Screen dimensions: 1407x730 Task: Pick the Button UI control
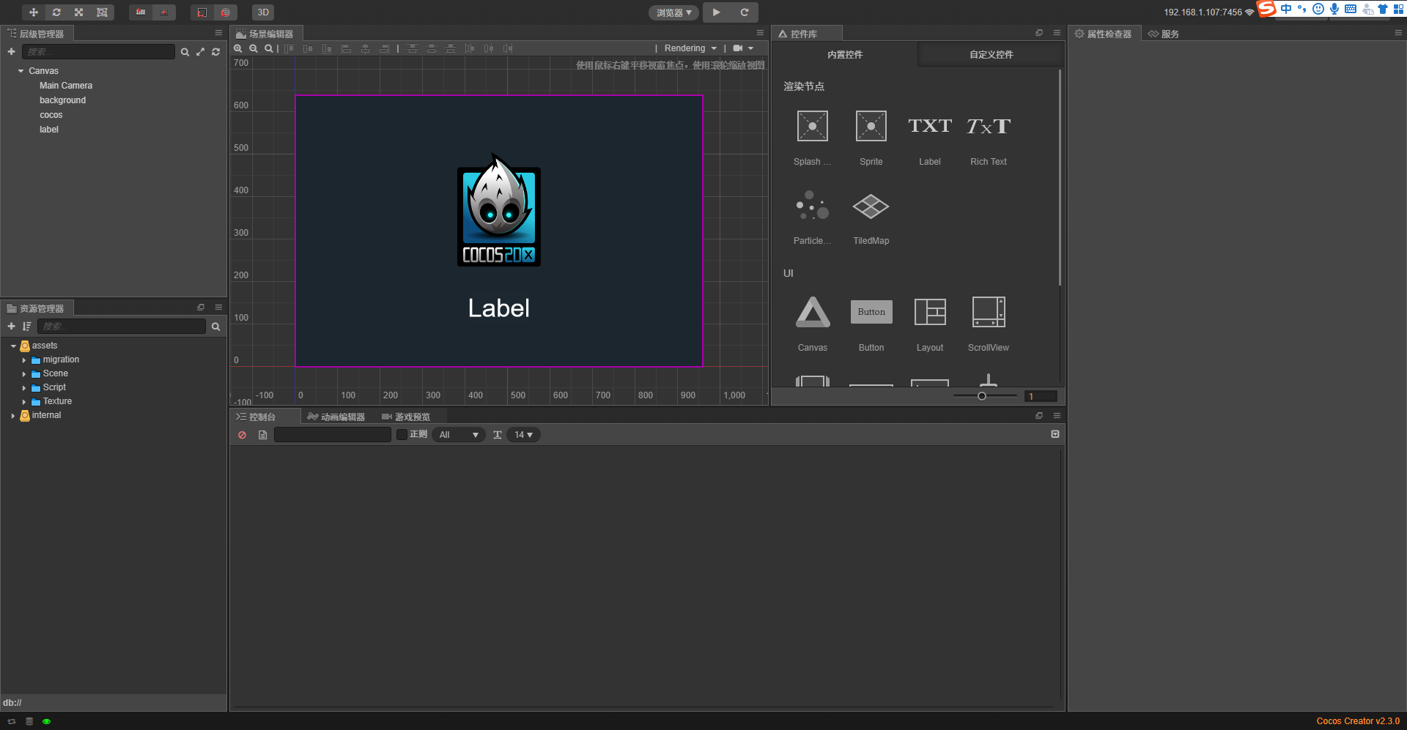tap(871, 324)
